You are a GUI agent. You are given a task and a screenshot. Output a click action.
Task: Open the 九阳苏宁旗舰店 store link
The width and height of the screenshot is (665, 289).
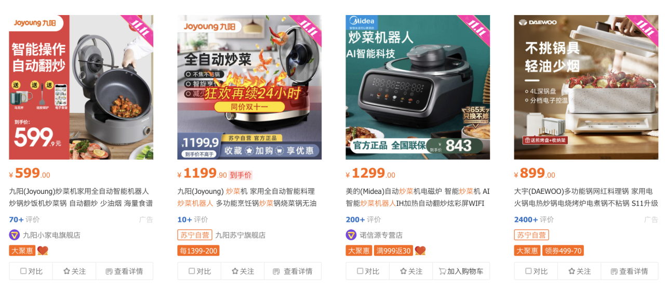click(240, 235)
